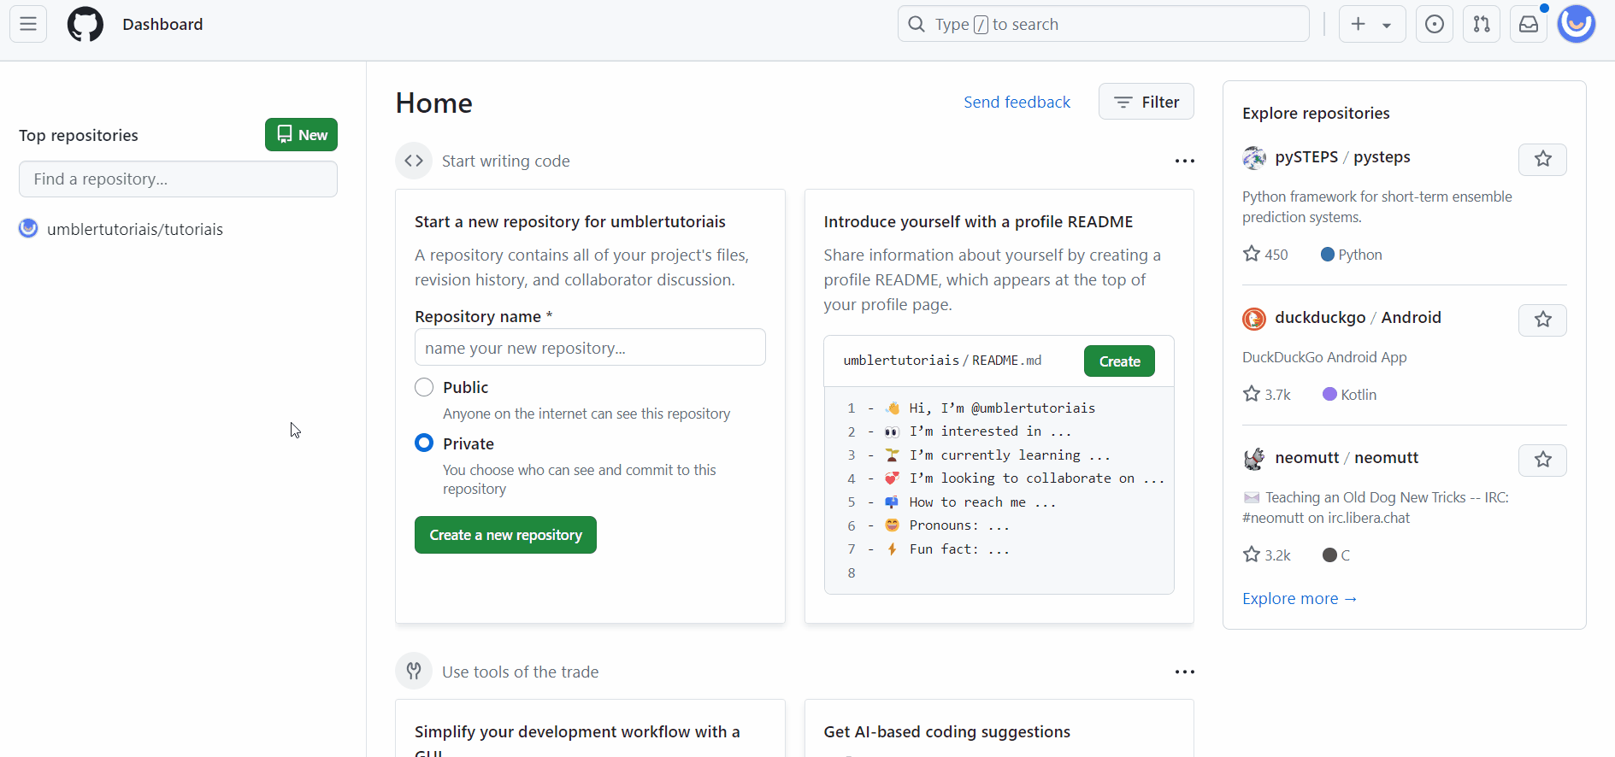
Task: Focus the Repository name input field
Action: [590, 348]
